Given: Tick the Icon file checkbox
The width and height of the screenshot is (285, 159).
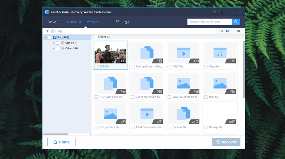Looking at the screenshot, I should click(x=206, y=97).
